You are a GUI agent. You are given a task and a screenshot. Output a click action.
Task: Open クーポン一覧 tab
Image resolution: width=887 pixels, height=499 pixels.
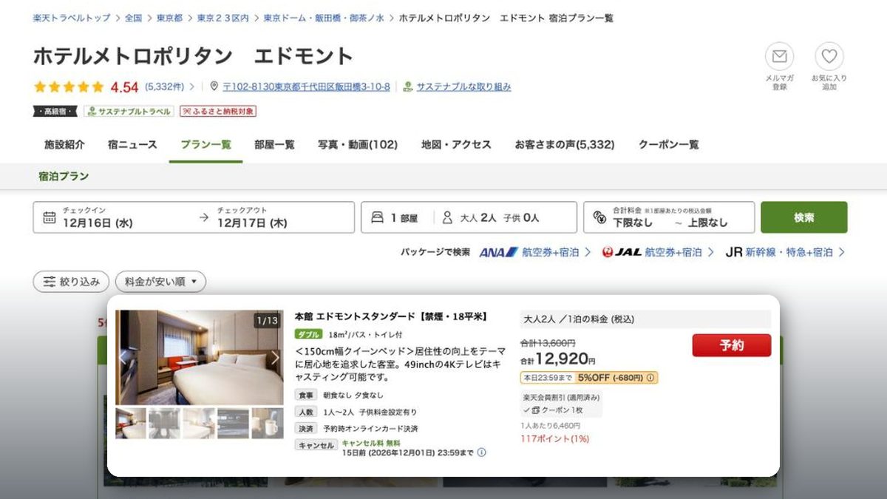(x=668, y=144)
